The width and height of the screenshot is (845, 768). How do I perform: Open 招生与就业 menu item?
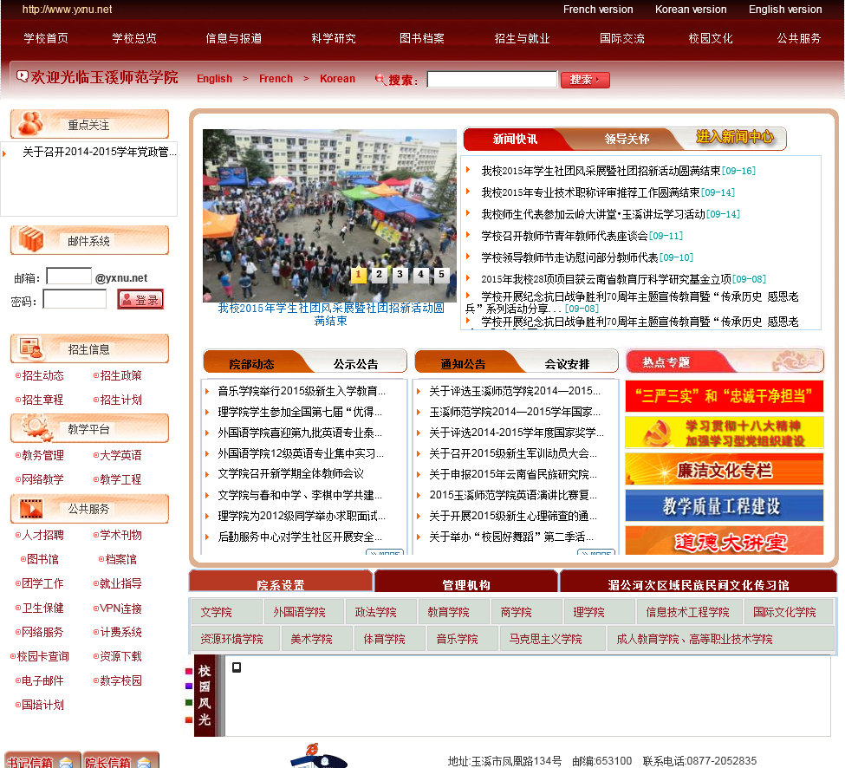(x=523, y=38)
